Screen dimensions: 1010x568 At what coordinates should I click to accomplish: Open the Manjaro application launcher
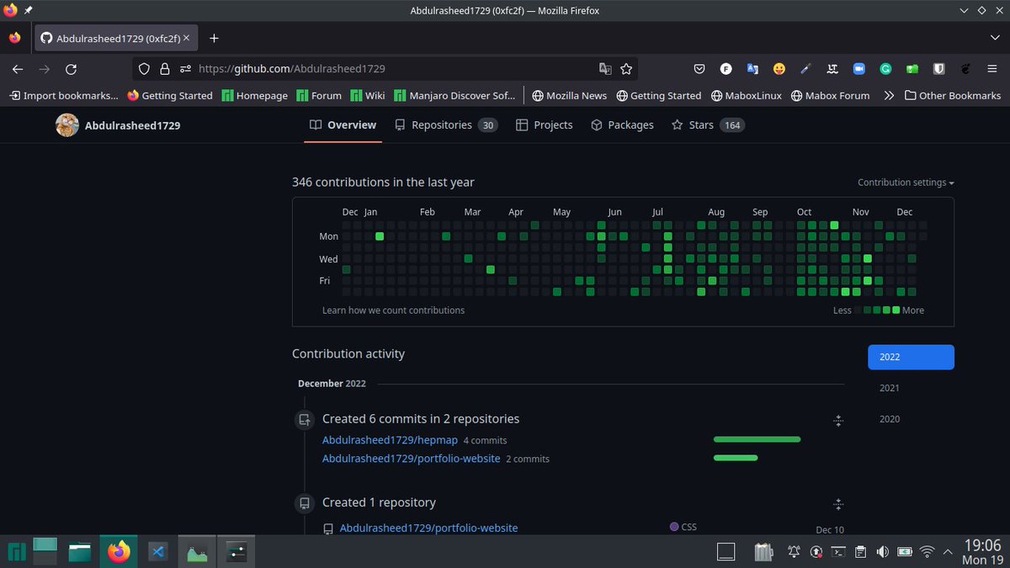18,552
